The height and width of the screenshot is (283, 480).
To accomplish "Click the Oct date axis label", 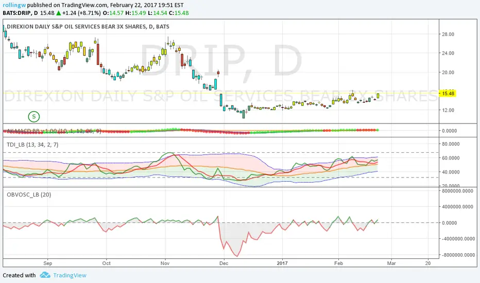I will 106,263.
